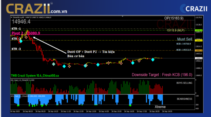Click the TWB Crazii System 10.4_ChinaA50.ca label
Viewport: 211px width, 117px height.
click(35, 76)
